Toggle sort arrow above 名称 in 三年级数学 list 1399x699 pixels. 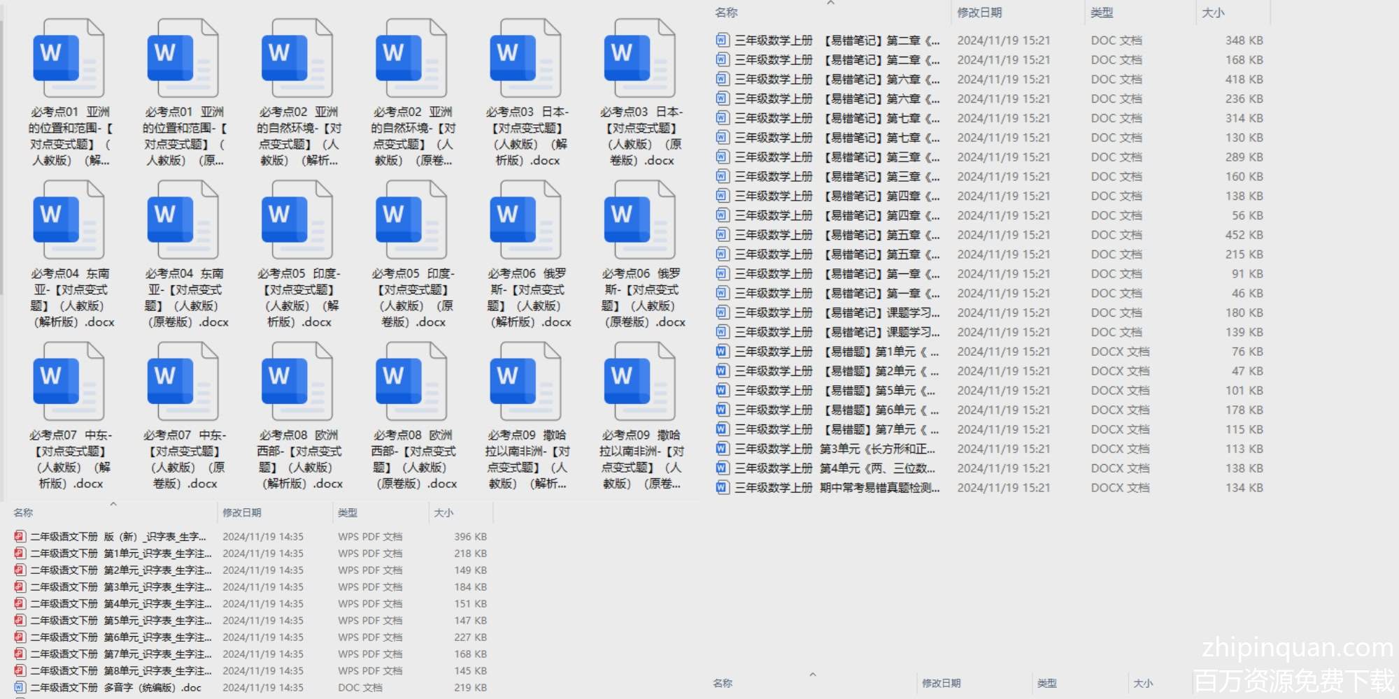(x=830, y=3)
